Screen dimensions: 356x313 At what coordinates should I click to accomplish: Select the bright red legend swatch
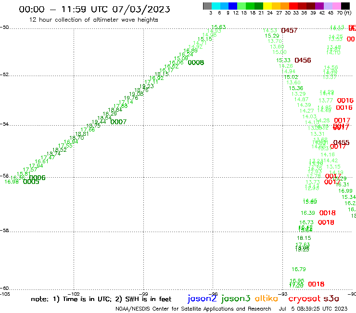(293, 6)
